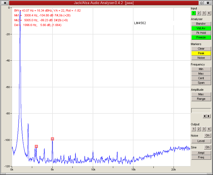Select Amplitude Max parameter

(x=201, y=94)
